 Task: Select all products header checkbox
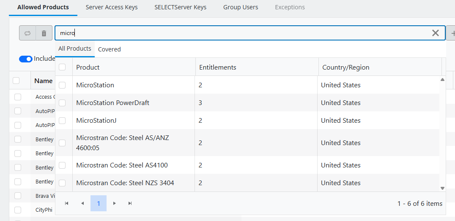click(62, 67)
